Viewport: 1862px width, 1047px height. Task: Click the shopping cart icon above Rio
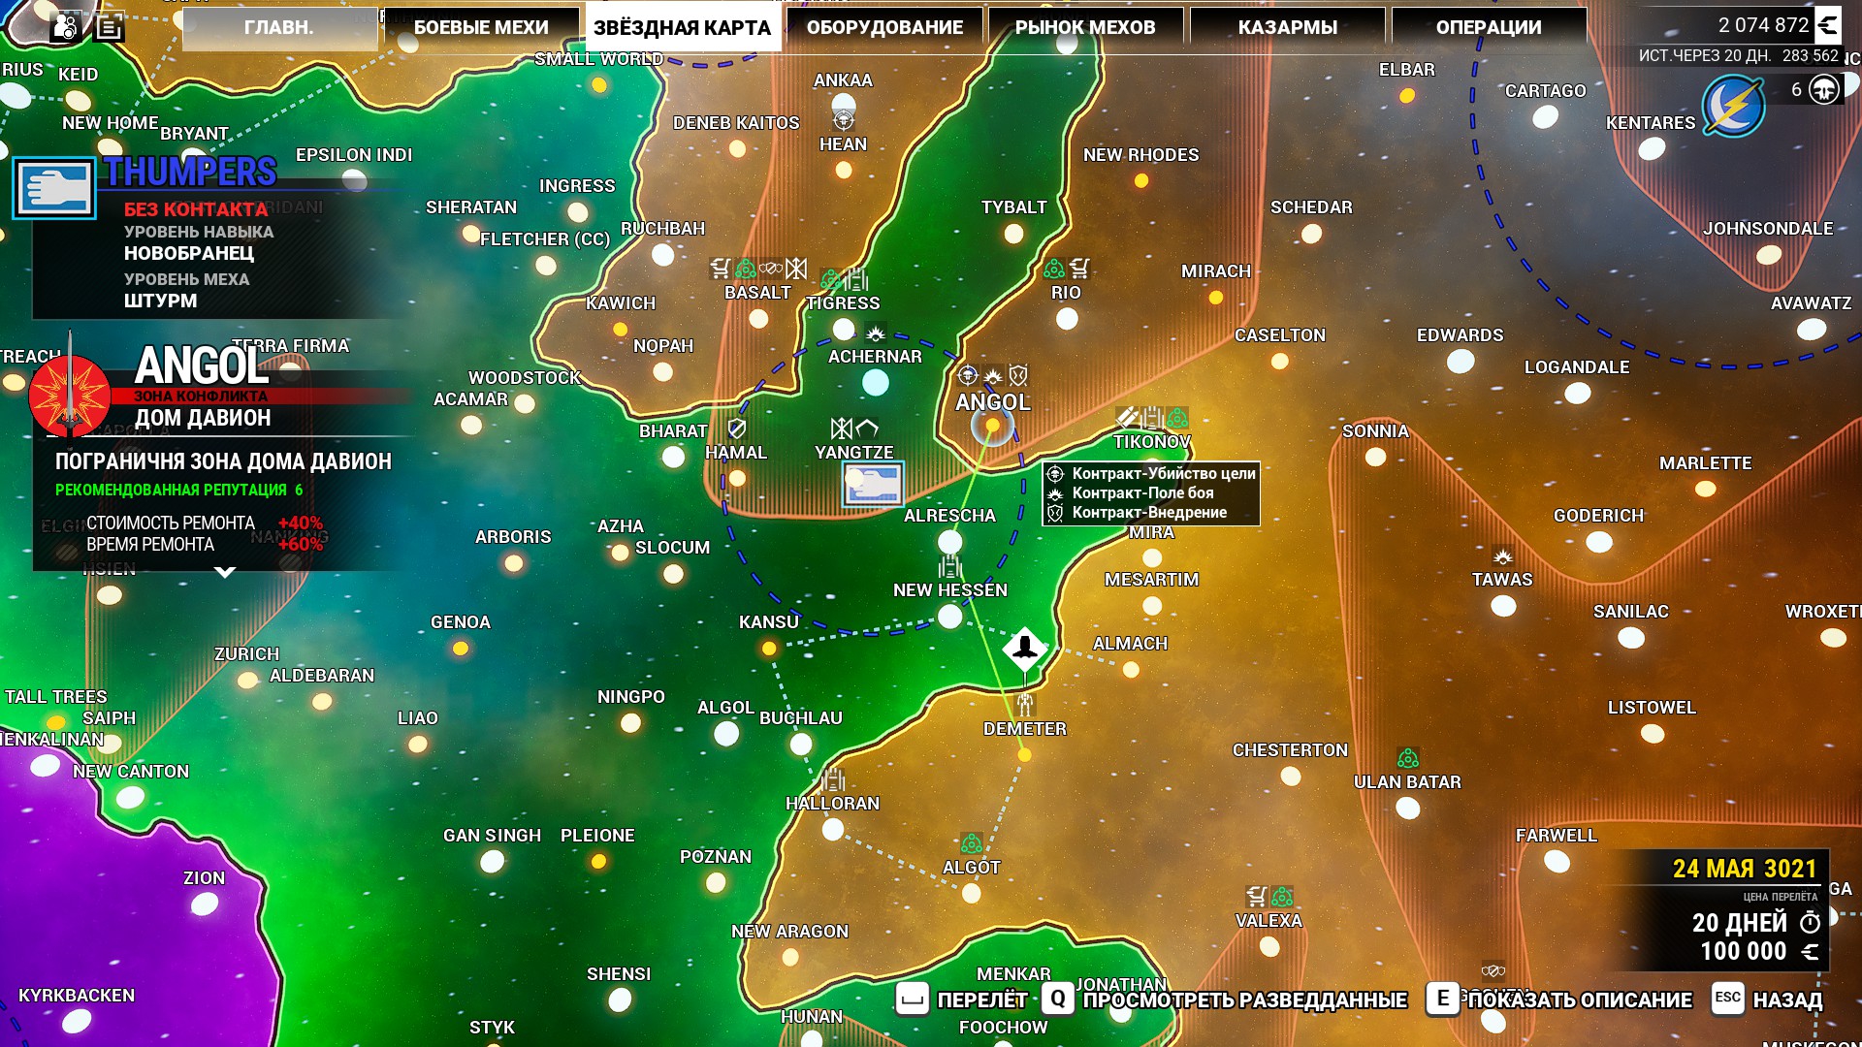[1079, 268]
